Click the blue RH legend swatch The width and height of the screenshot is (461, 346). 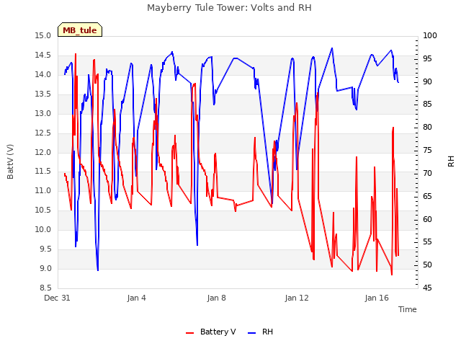coord(252,333)
